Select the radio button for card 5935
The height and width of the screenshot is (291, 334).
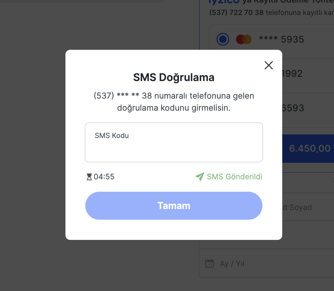tap(223, 39)
